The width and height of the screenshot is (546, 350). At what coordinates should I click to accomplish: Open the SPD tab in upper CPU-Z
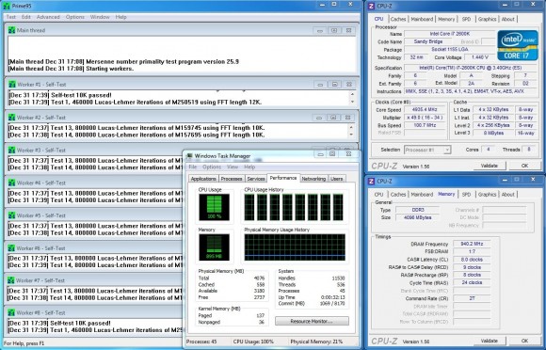[466, 19]
